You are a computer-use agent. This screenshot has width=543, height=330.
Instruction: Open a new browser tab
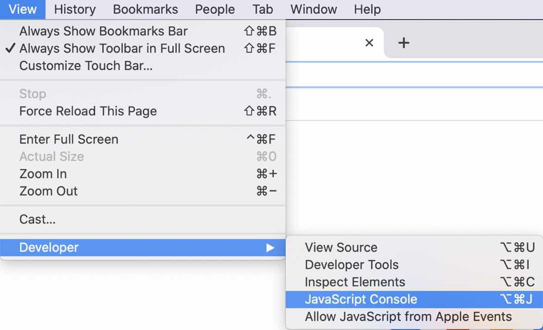coord(403,43)
